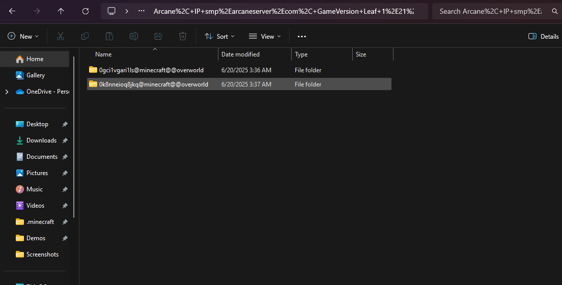Image resolution: width=562 pixels, height=285 pixels.
Task: Expand the OneDrive tree node
Action: click(7, 92)
